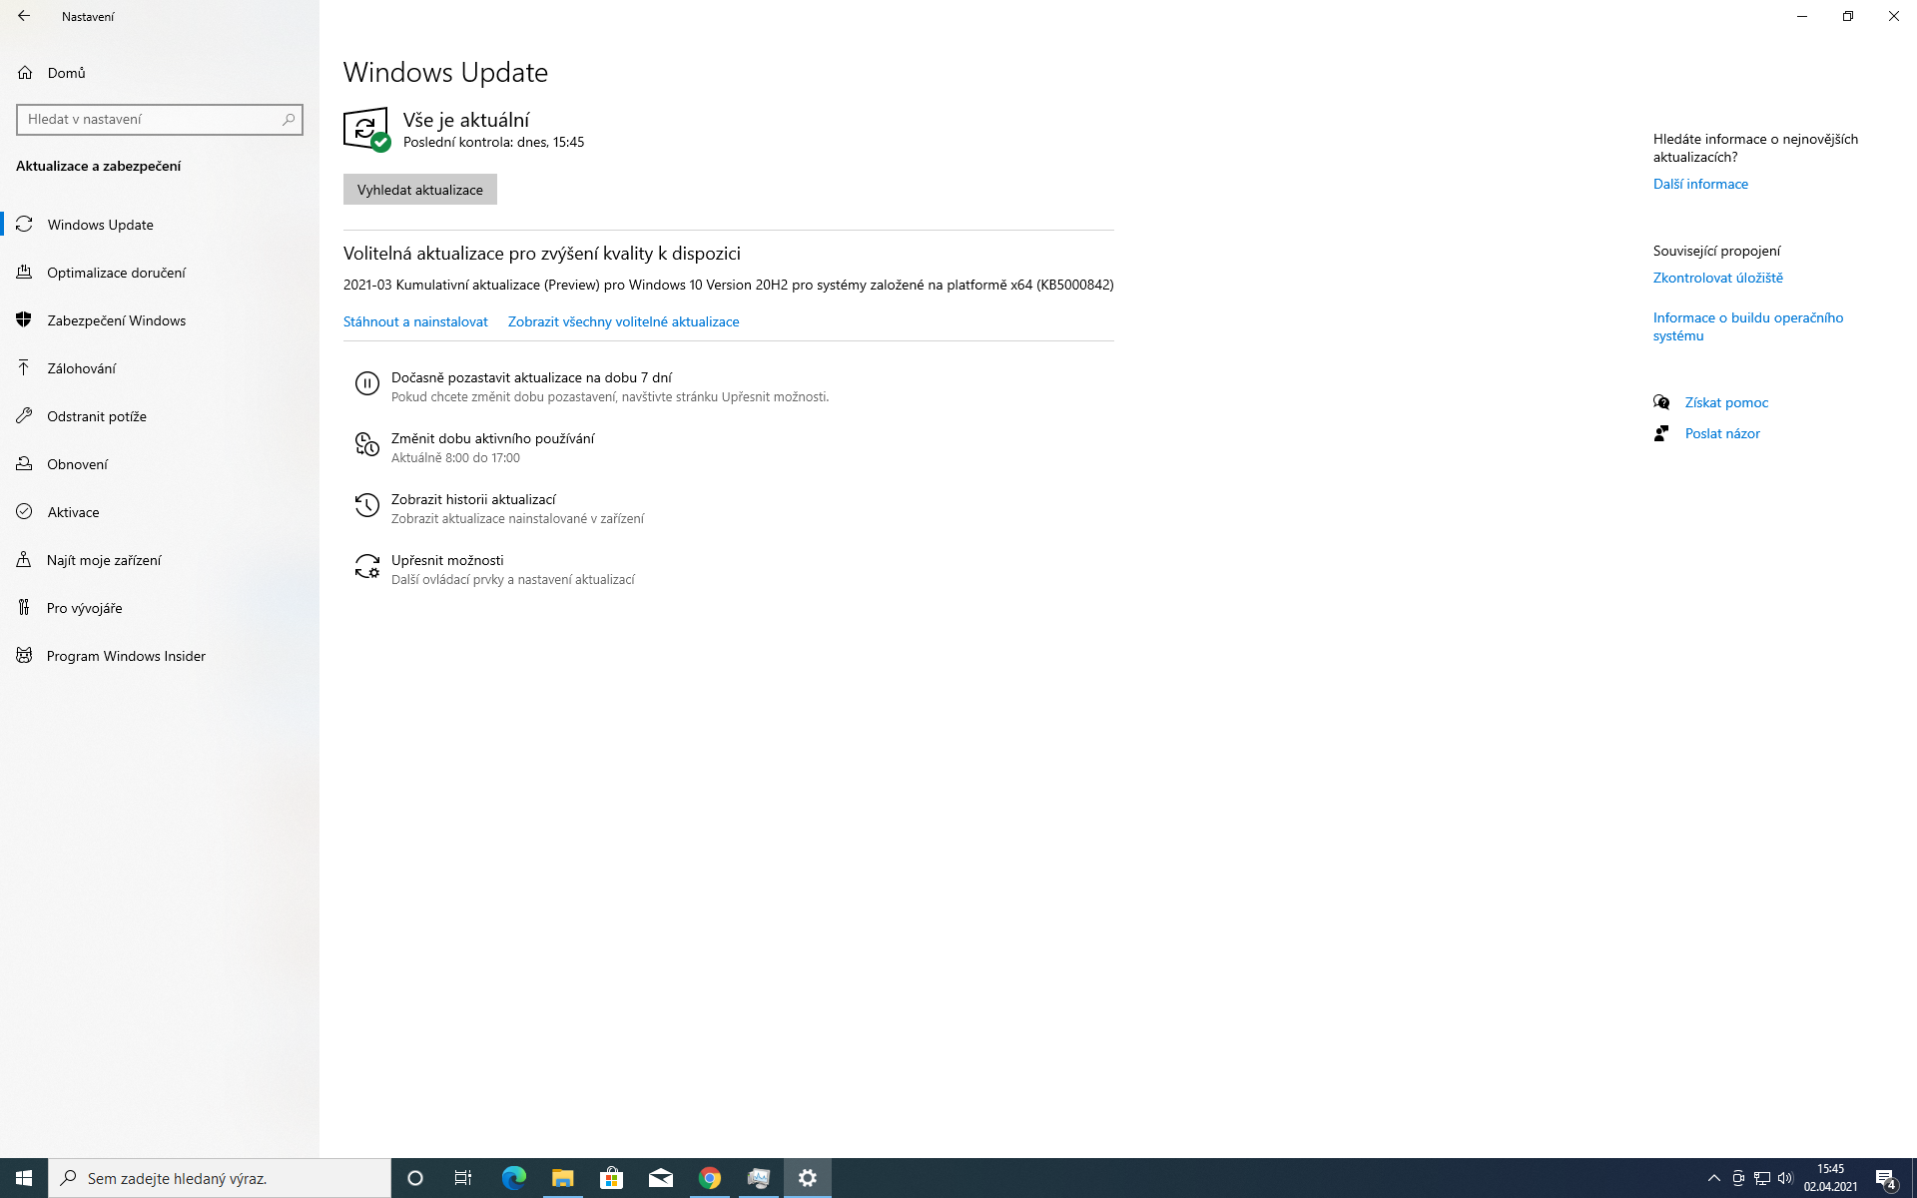Open Google Chrome from taskbar
Image resolution: width=1917 pixels, height=1198 pixels.
[x=709, y=1178]
